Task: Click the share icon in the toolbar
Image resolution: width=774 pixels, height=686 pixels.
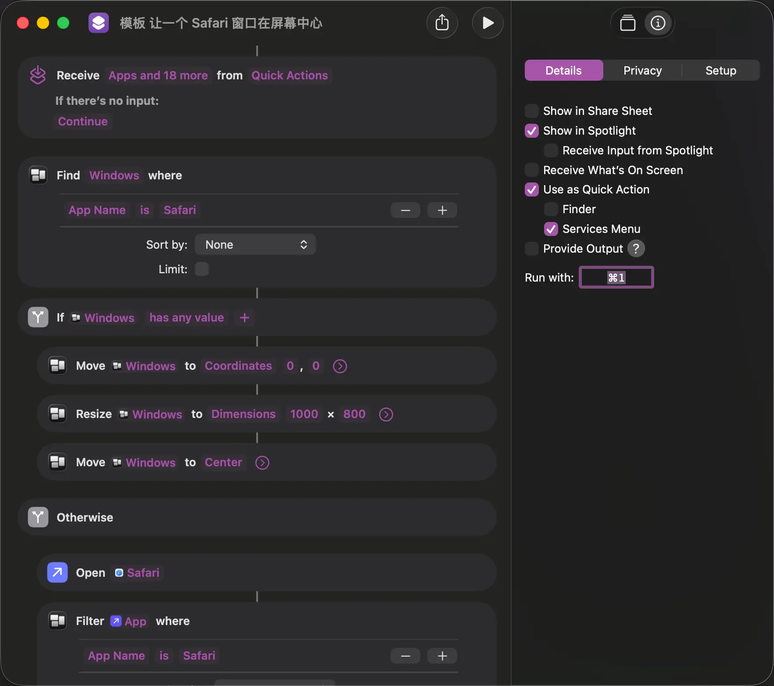Action: tap(442, 23)
